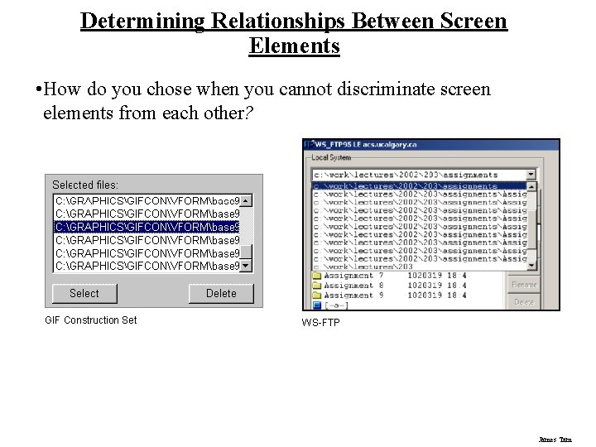Click the Selected files: label
Image resolution: width=596 pixels, height=447 pixels.
coord(85,185)
